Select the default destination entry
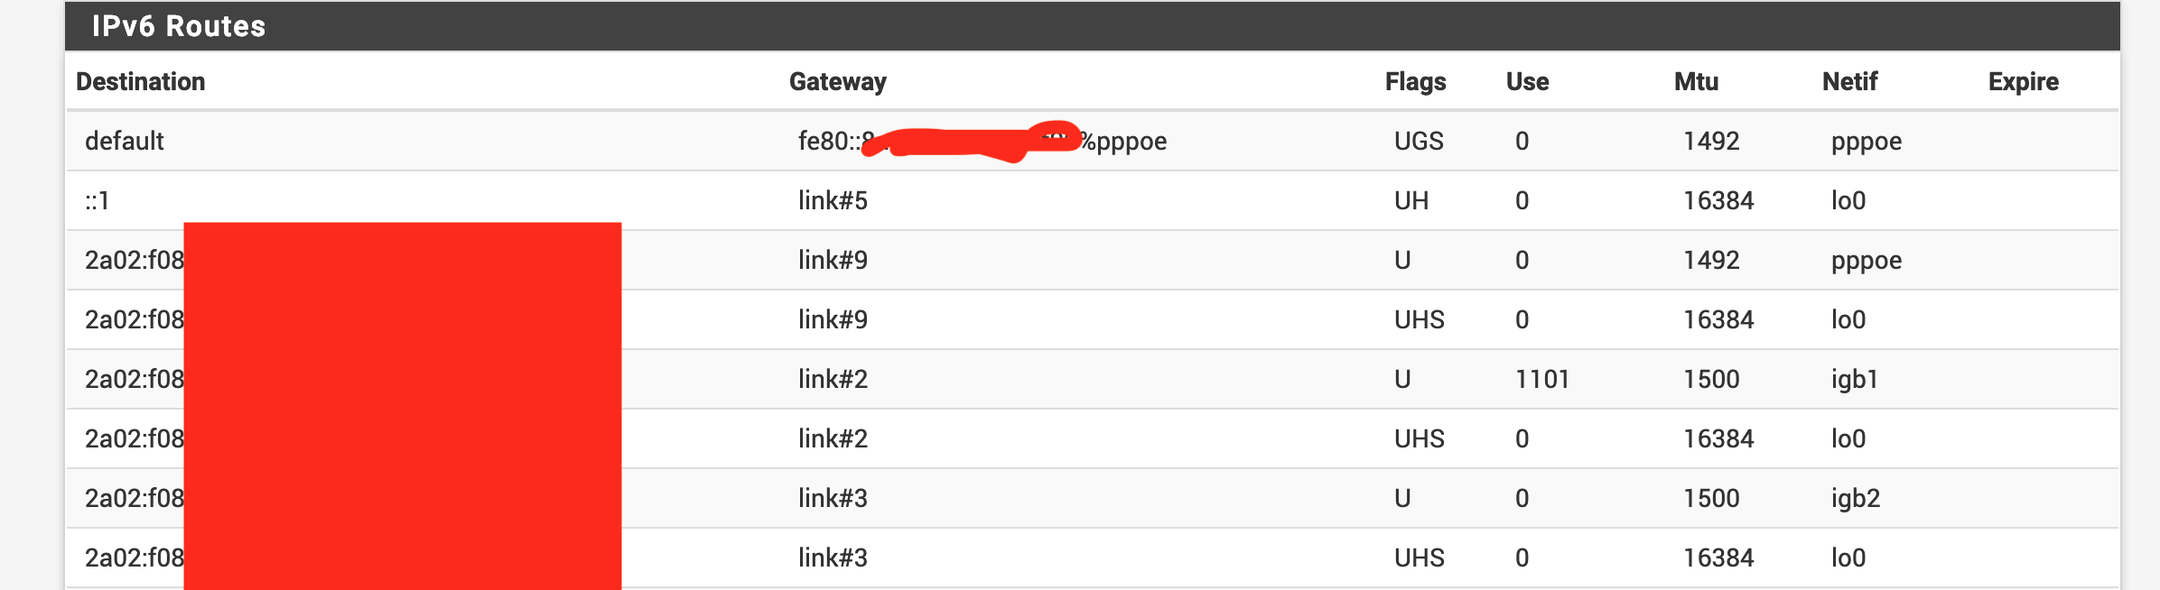 [125, 142]
